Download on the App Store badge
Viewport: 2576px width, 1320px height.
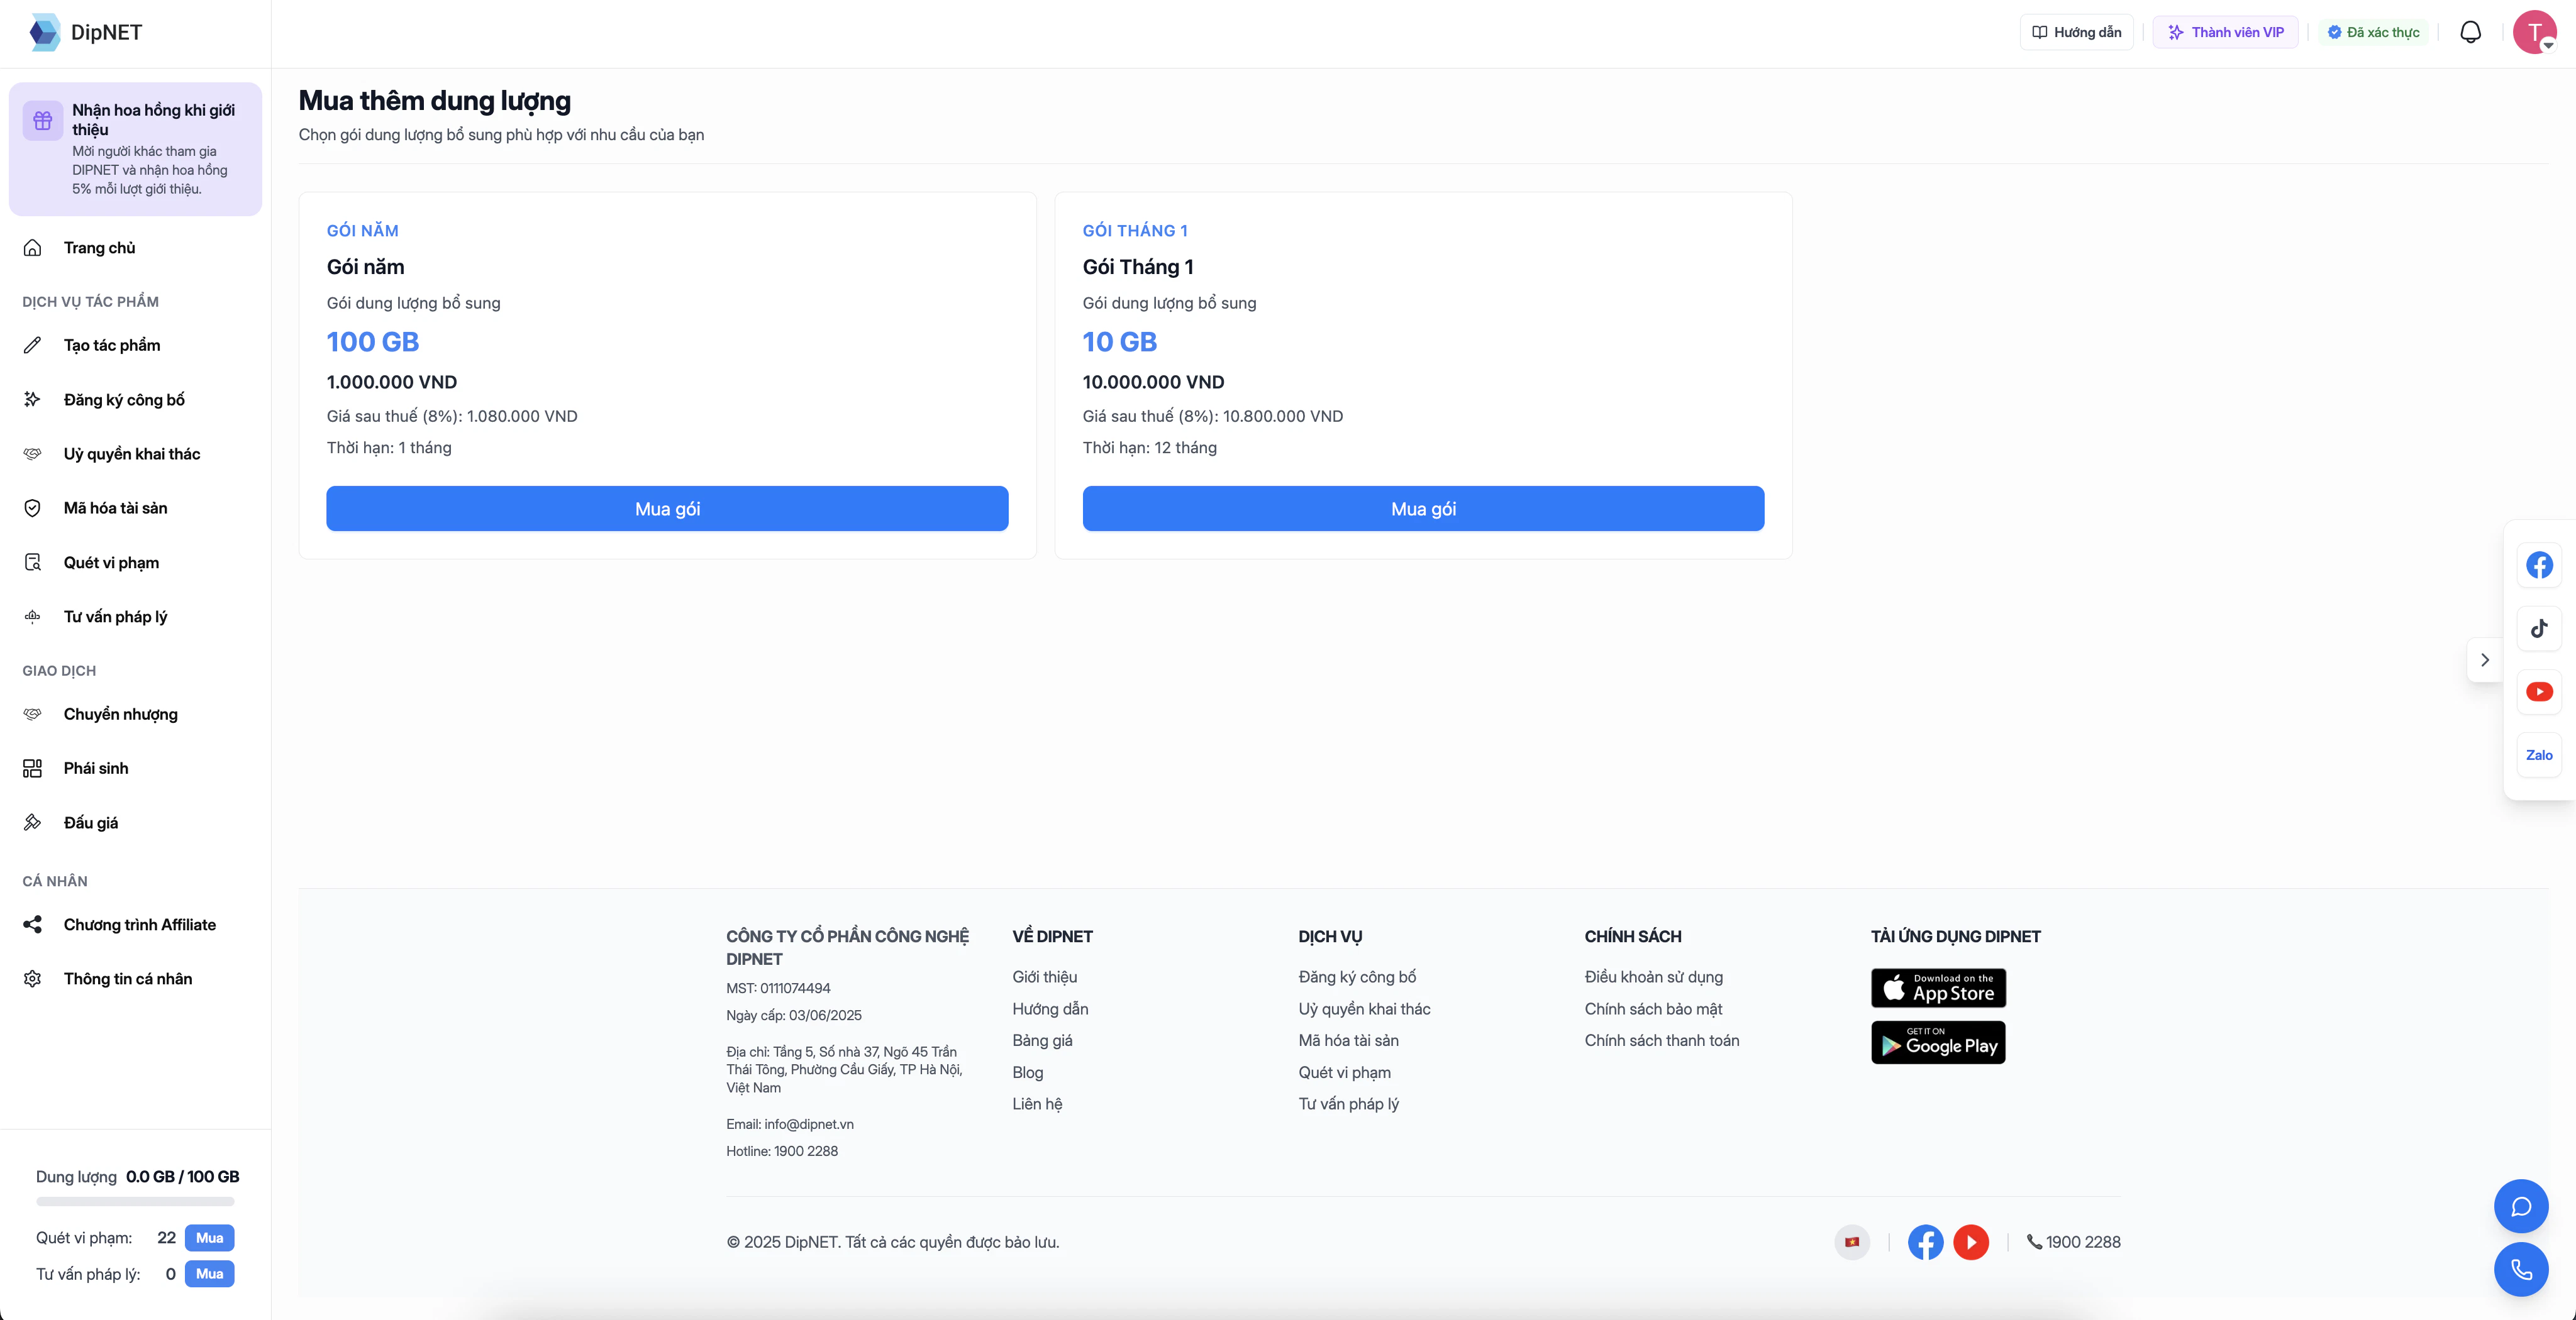(1938, 988)
